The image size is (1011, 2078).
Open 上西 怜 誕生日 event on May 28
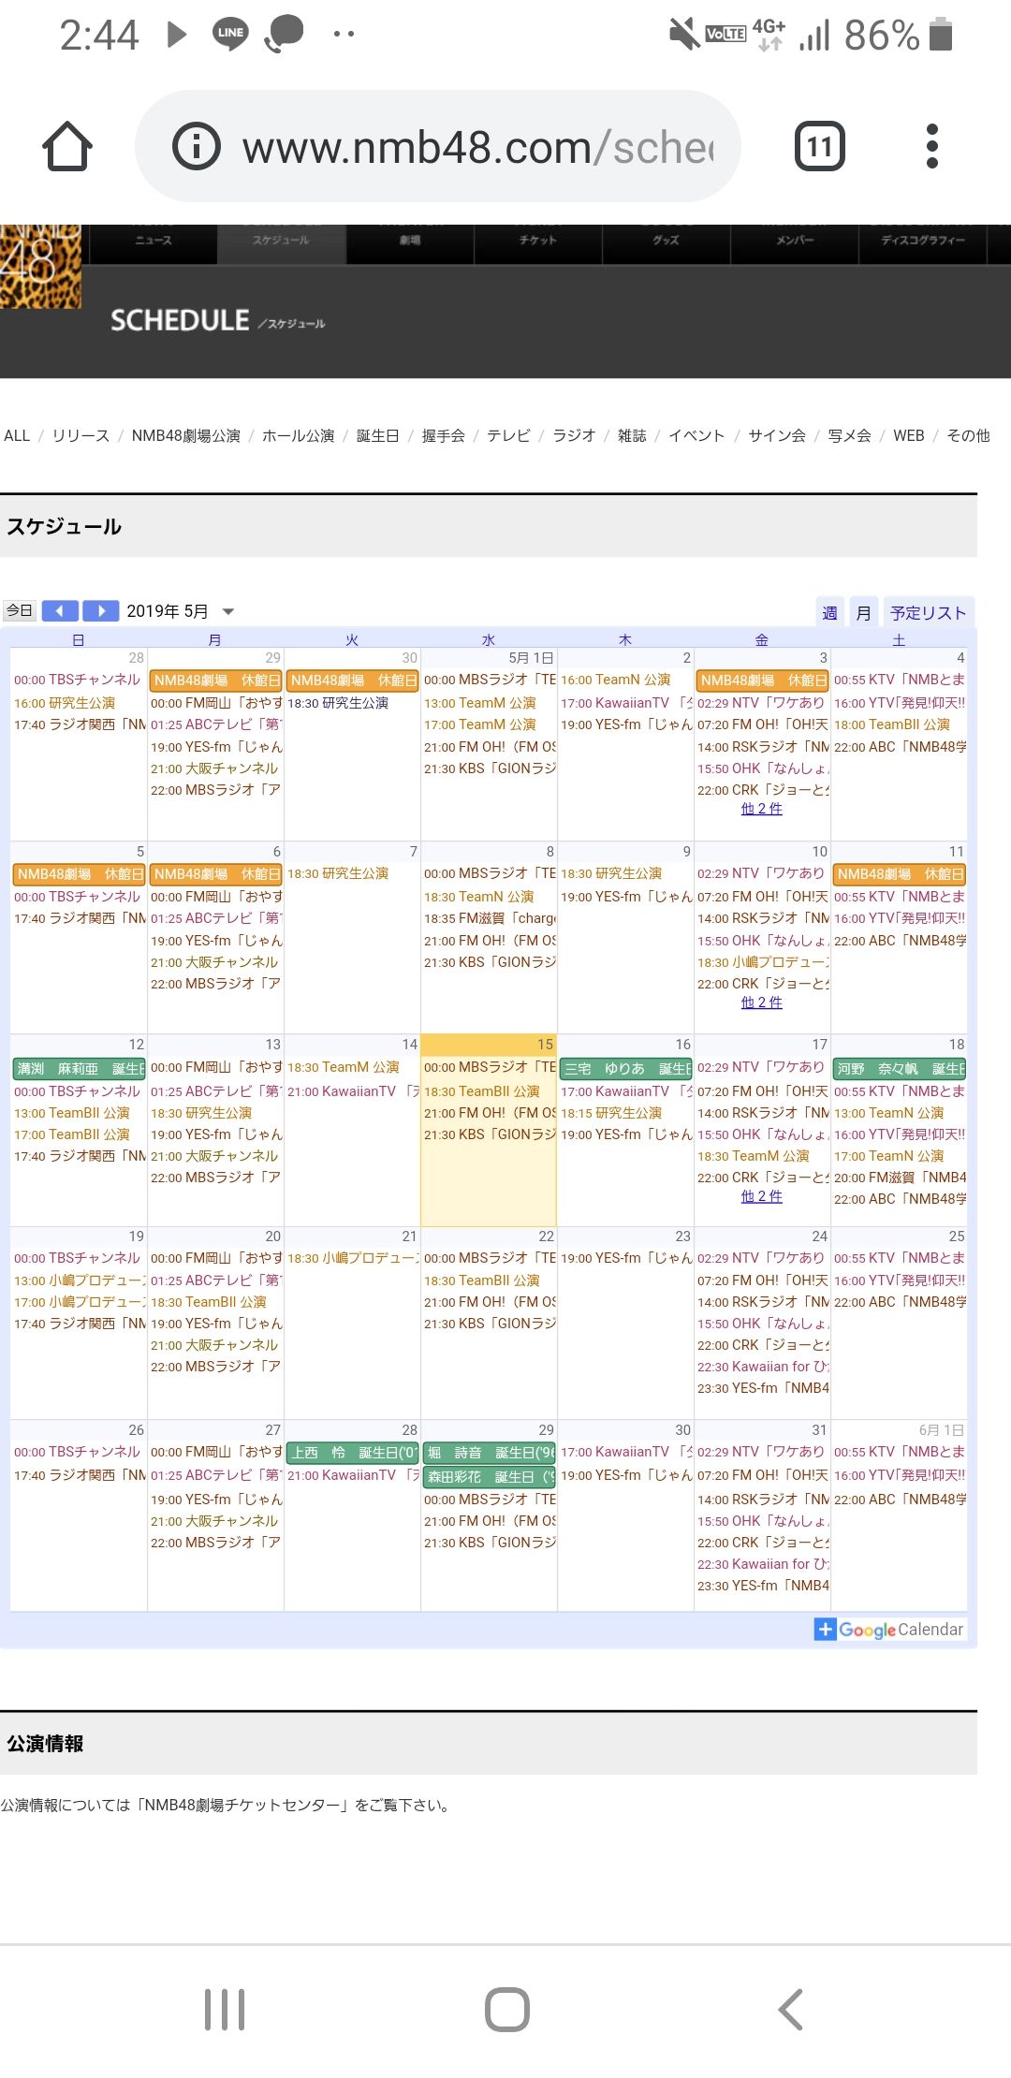353,1453
